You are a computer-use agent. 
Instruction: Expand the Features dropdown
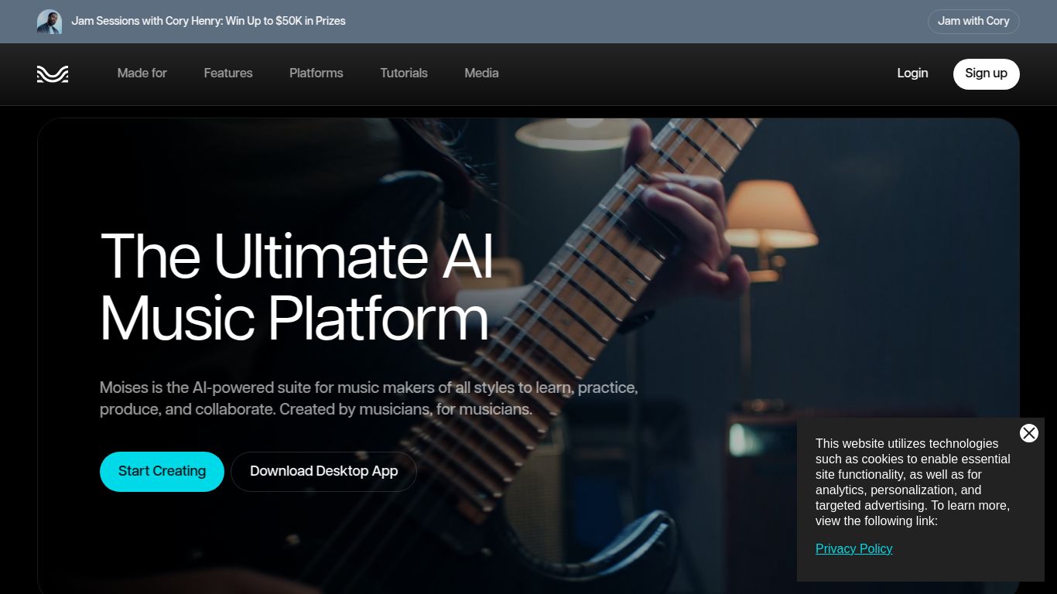click(x=228, y=73)
